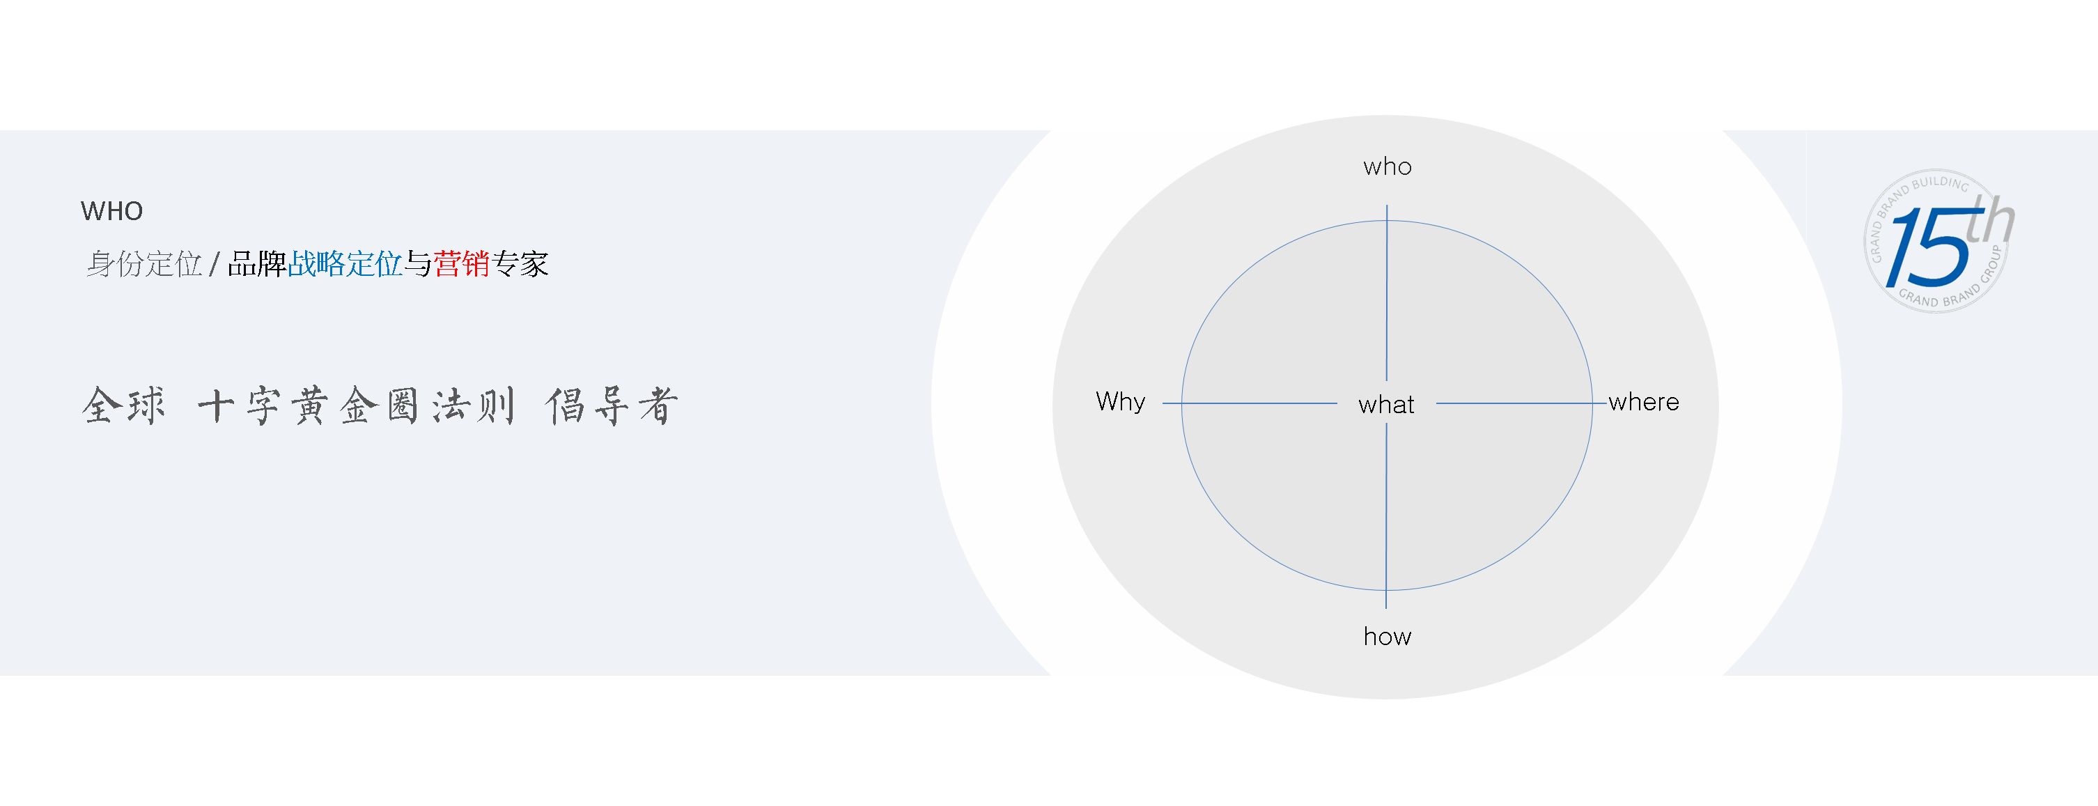
Task: Select the blue 战略定位 text
Action: click(345, 264)
